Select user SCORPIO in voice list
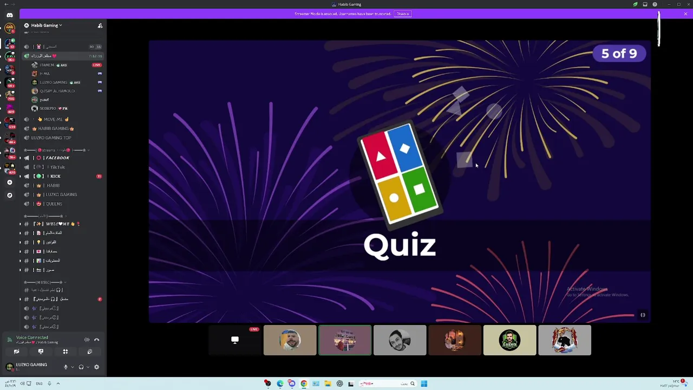Image resolution: width=693 pixels, height=390 pixels. tap(50, 108)
